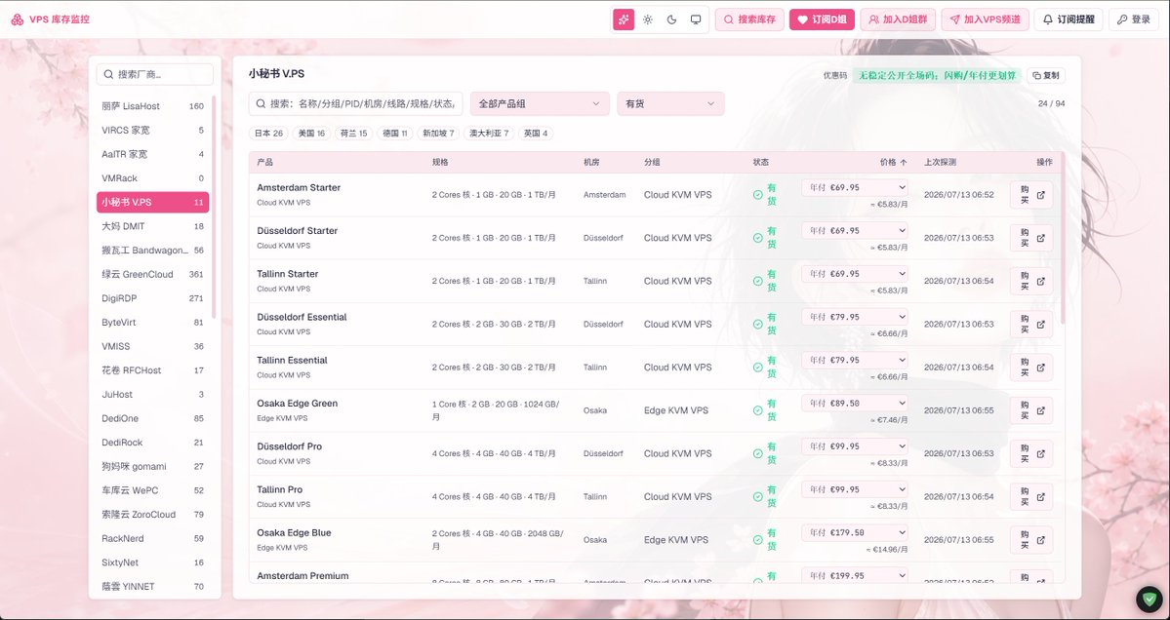Click the coupon code text 无稳定公开全场码
This screenshot has width=1170, height=620.
point(937,75)
